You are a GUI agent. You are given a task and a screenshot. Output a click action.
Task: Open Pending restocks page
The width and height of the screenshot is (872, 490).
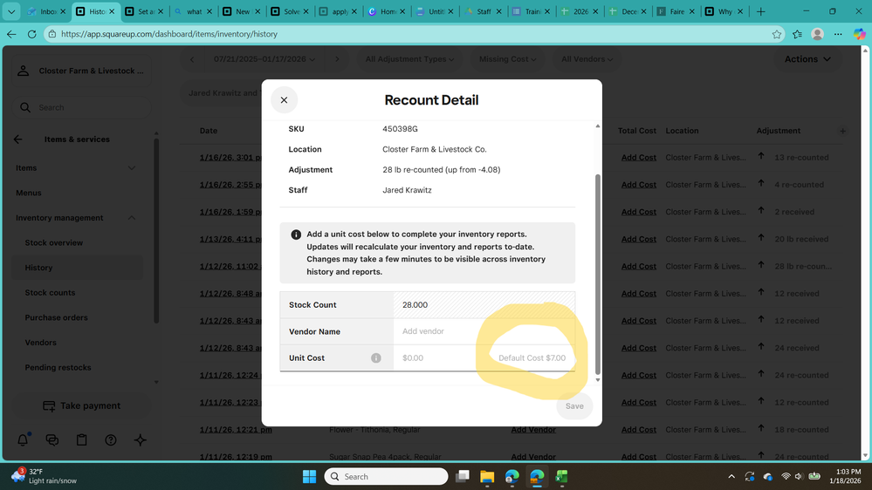tap(58, 368)
